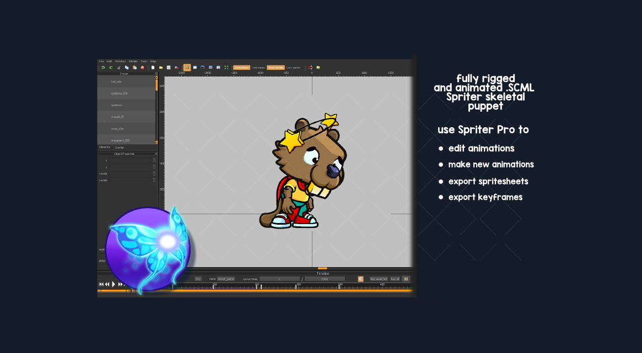642x353 pixels.
Task: Open the Window menu
Action: click(120, 61)
